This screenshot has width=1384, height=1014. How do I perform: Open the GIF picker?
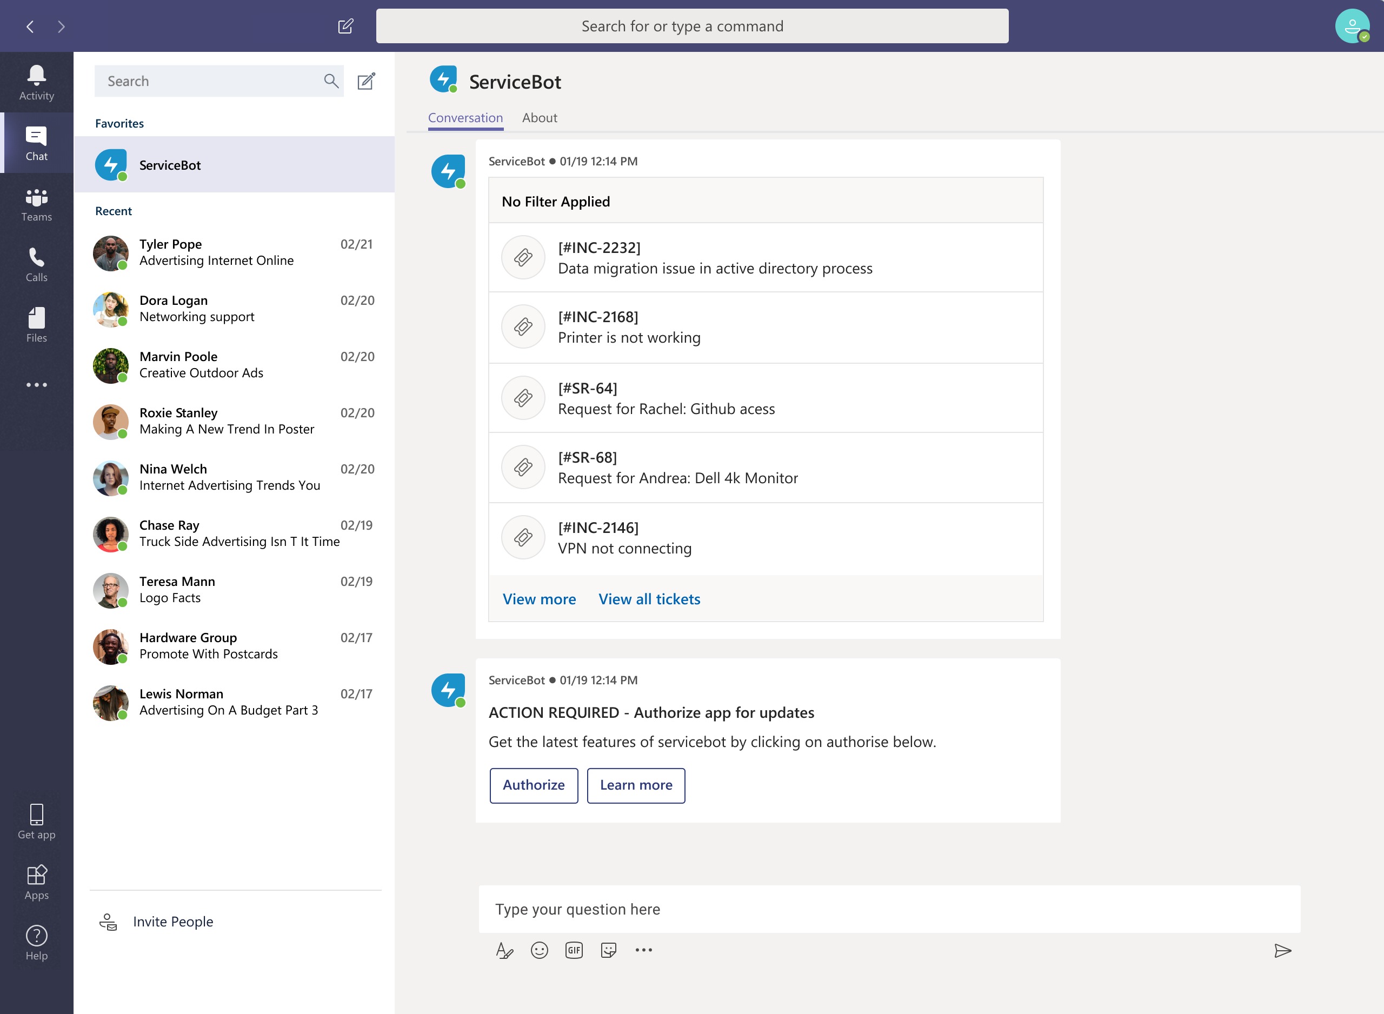pyautogui.click(x=574, y=950)
